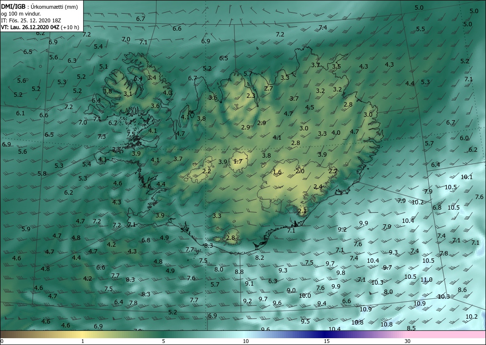
Task: Click the '9.1' value on the map
Action: pos(249,283)
